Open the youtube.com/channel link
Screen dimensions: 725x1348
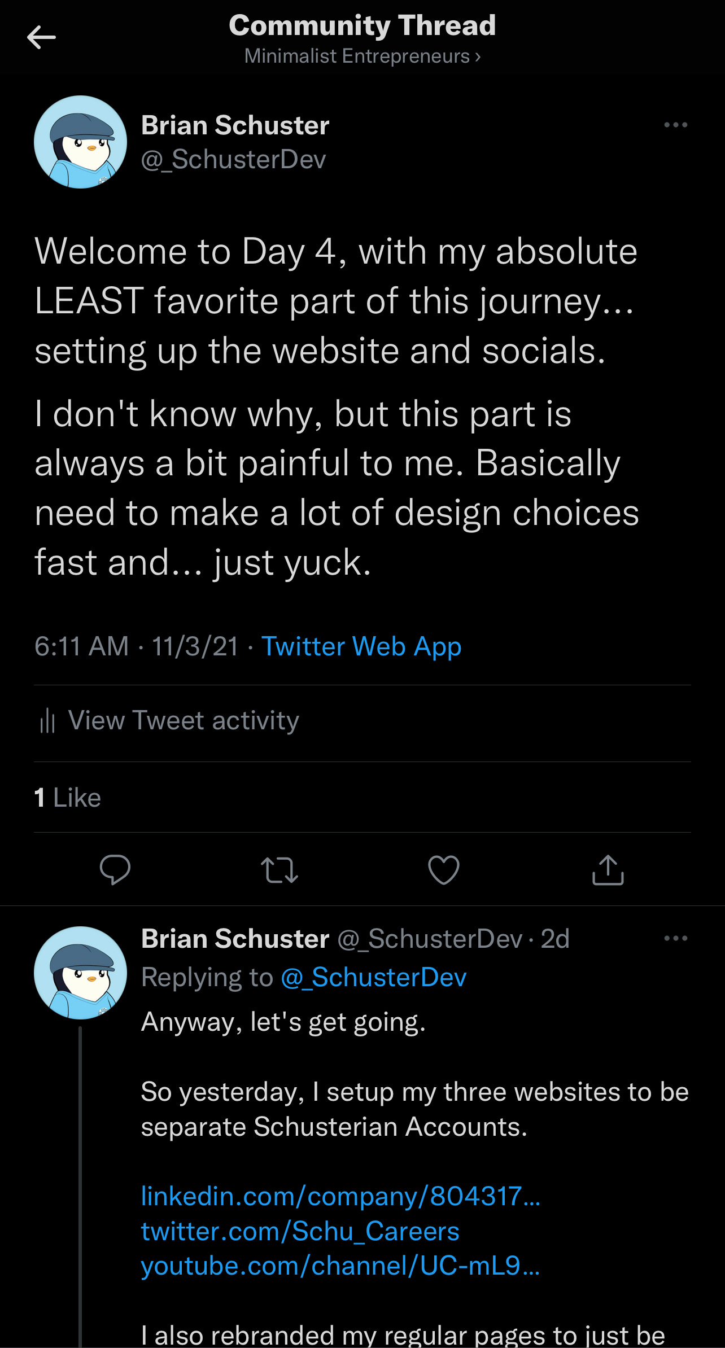coord(340,1266)
